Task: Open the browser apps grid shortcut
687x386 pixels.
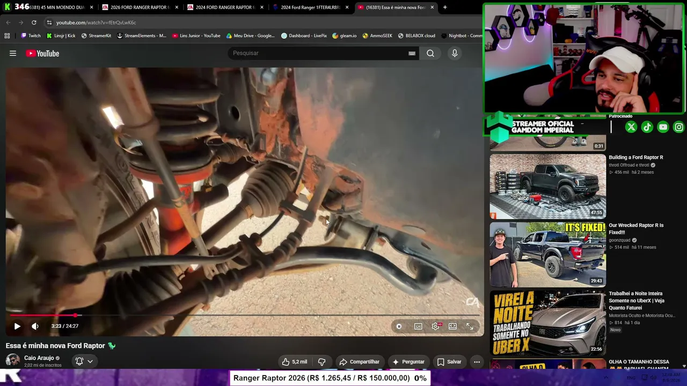Action: 7,36
